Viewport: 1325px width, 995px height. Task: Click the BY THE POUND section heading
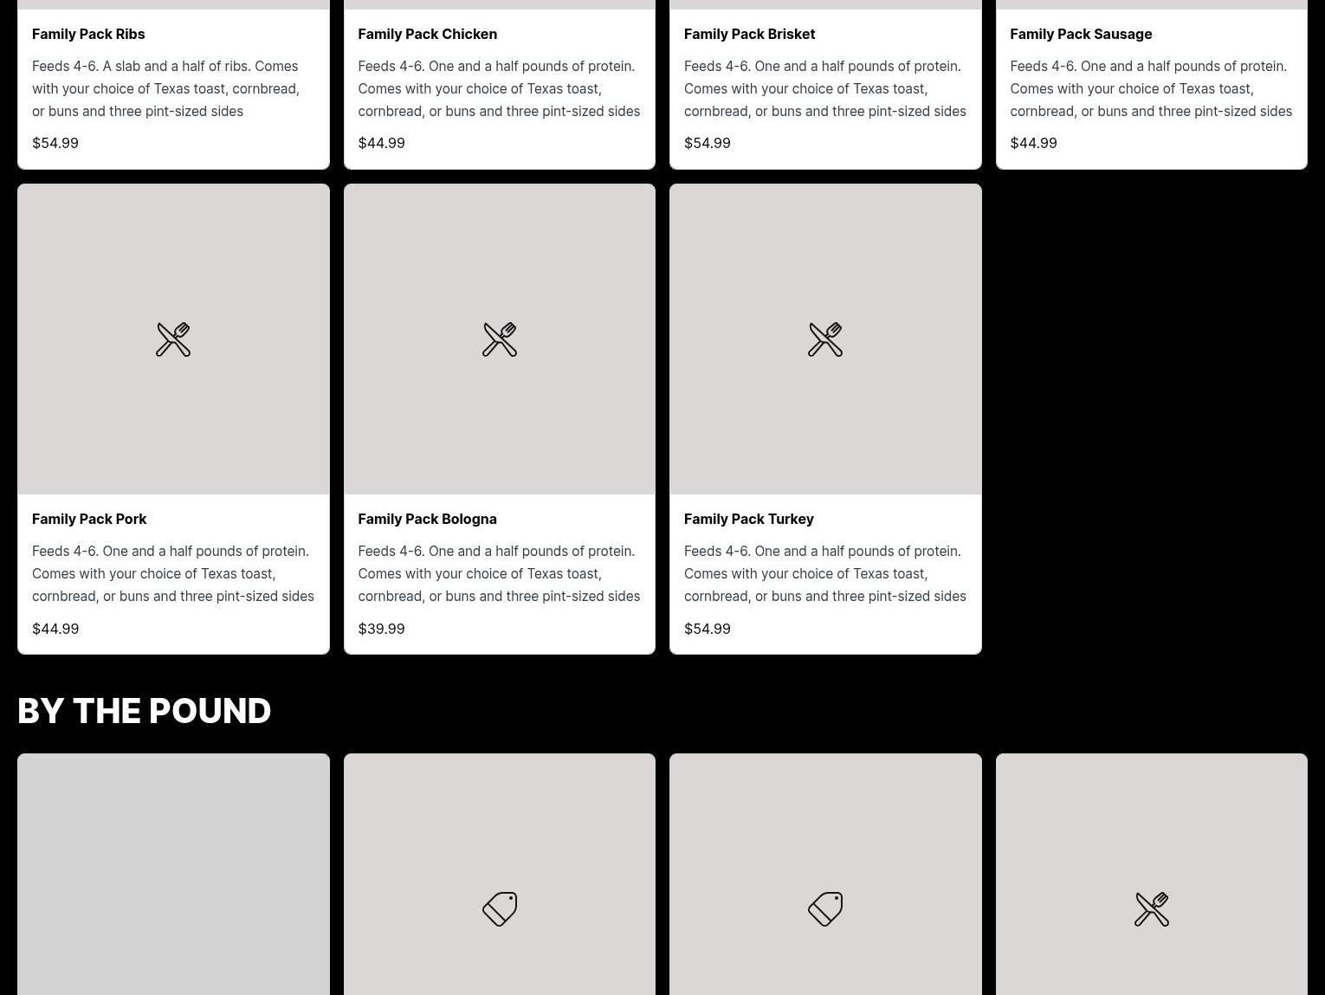[x=144, y=711]
